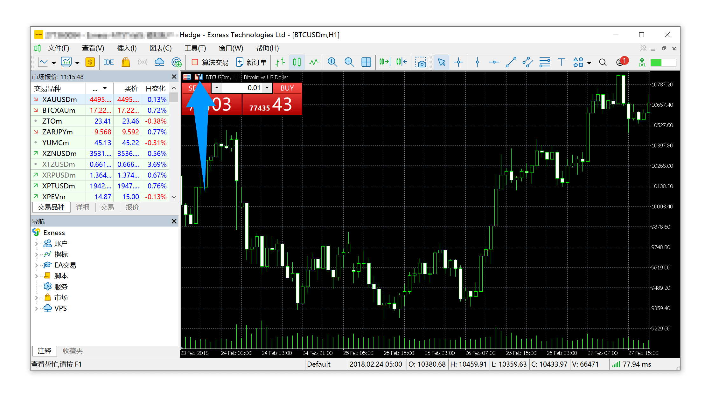The width and height of the screenshot is (712, 400).
Task: Close the Navigator panel
Action: click(174, 221)
